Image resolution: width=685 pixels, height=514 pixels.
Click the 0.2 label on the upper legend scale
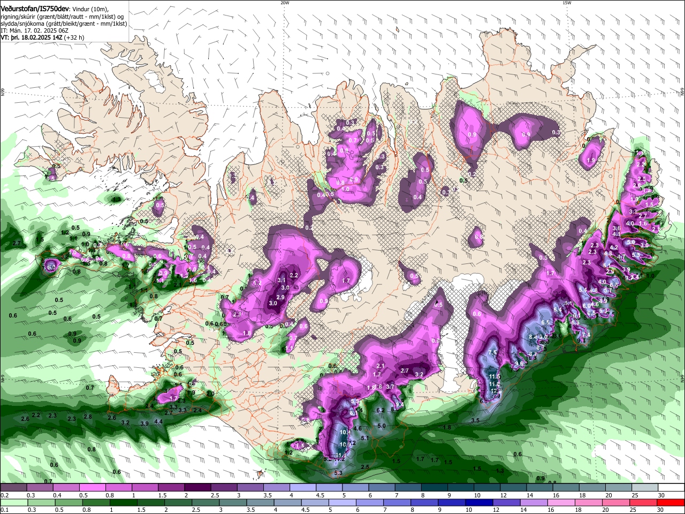(x=5, y=495)
